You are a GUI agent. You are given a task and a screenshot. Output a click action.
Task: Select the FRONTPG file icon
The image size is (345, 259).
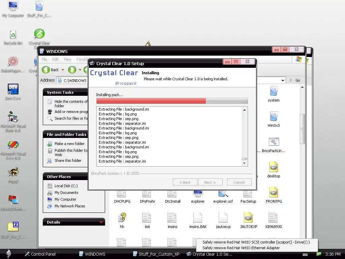click(x=274, y=195)
